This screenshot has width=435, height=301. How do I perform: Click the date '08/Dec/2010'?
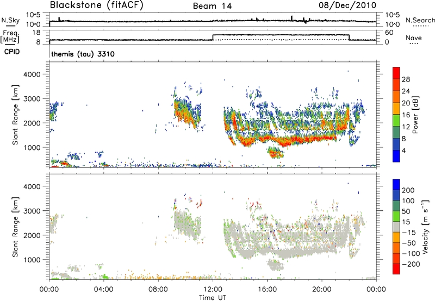(347, 5)
